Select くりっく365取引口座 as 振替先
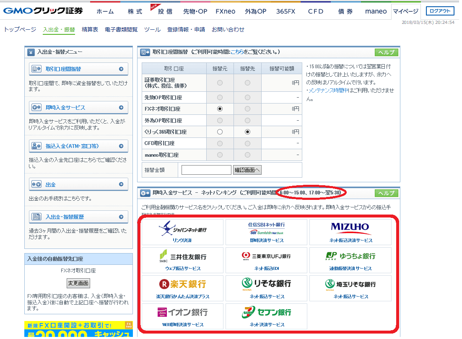 coord(247,132)
